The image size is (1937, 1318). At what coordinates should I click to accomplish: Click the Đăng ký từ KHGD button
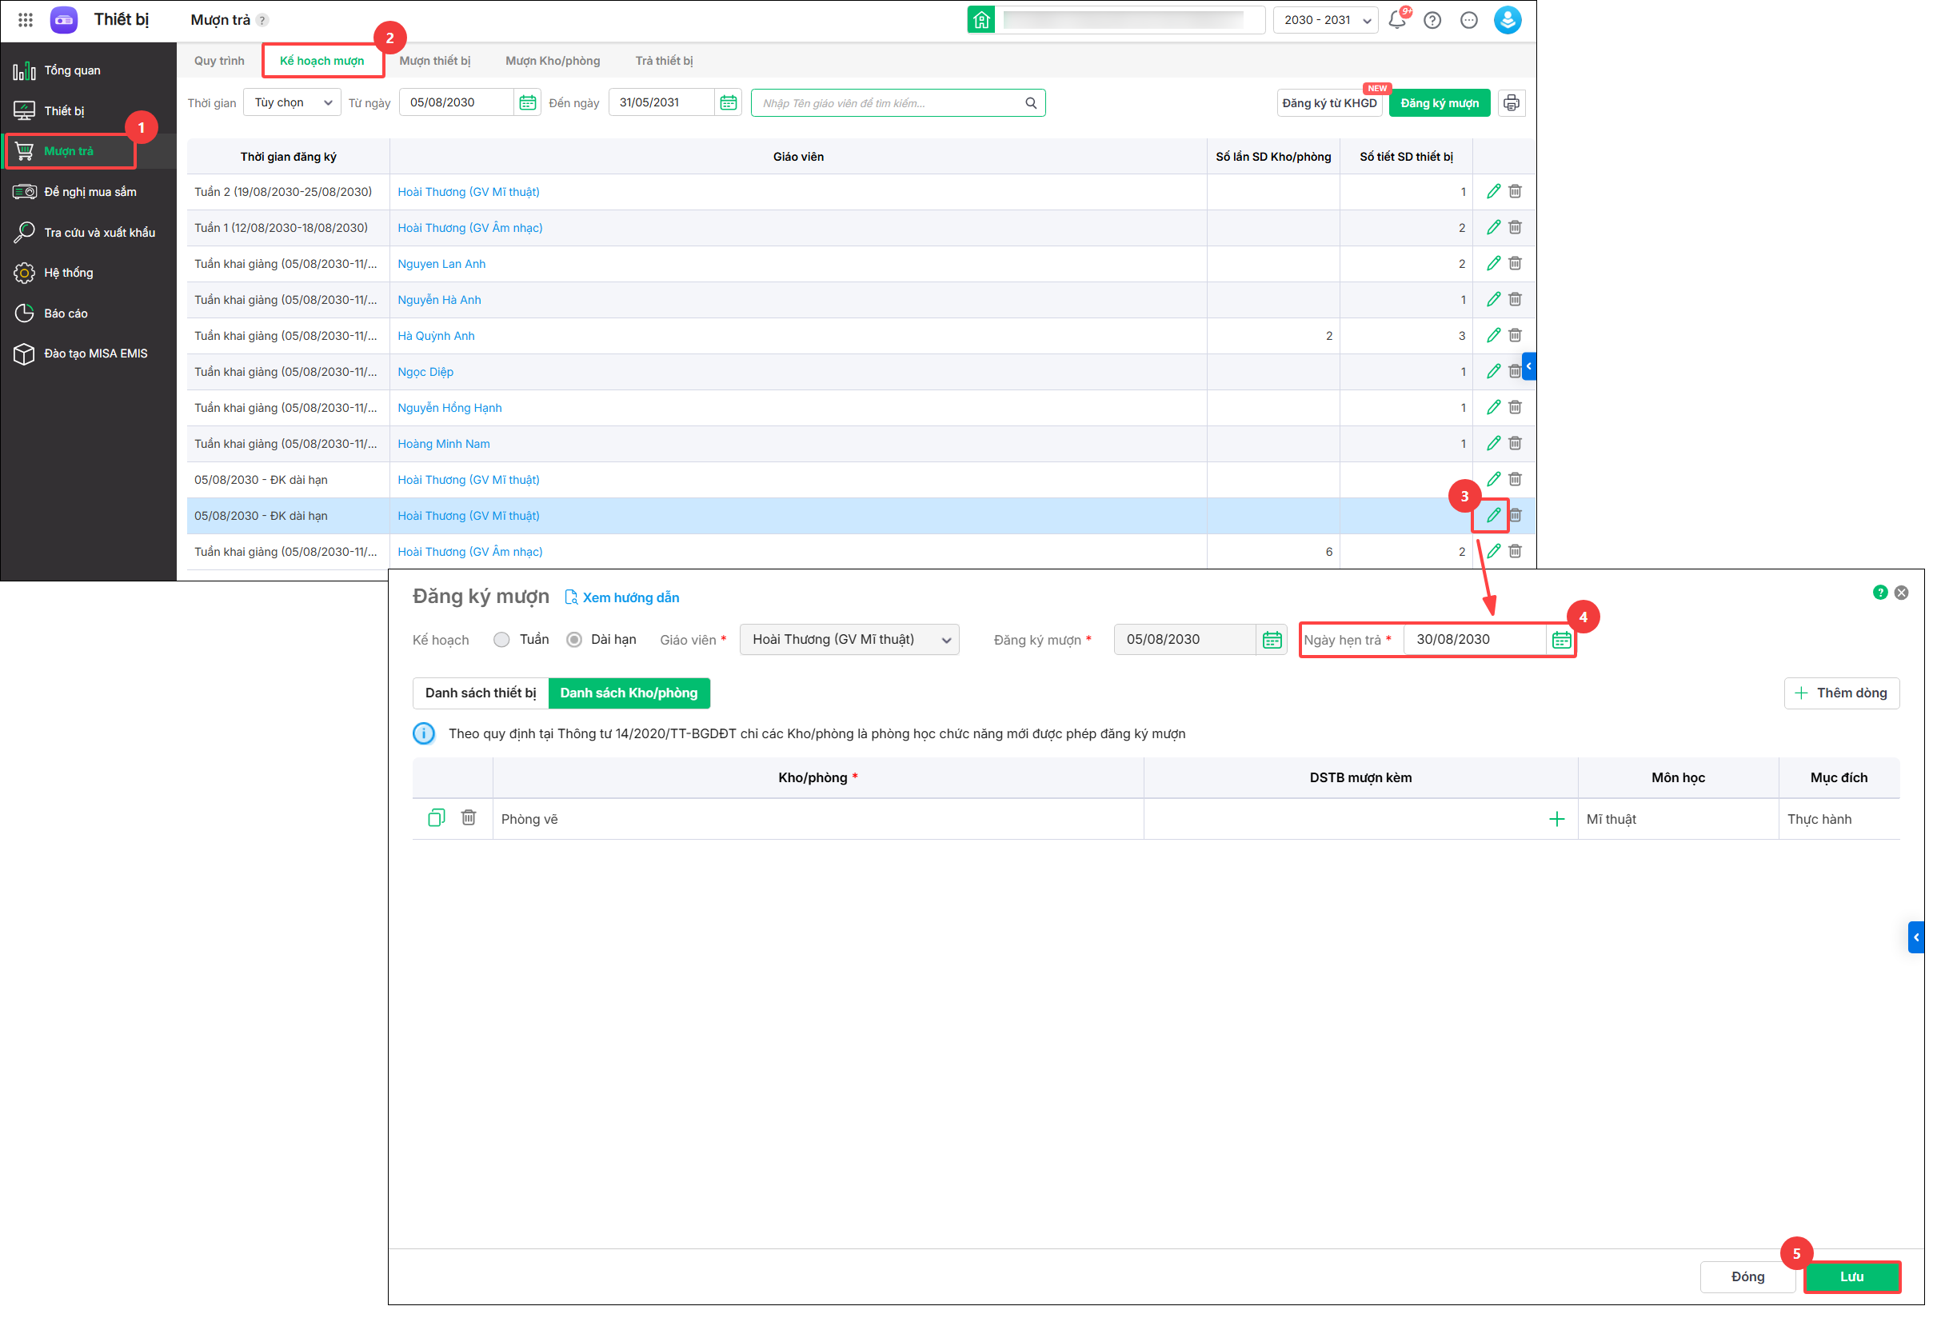click(1329, 103)
